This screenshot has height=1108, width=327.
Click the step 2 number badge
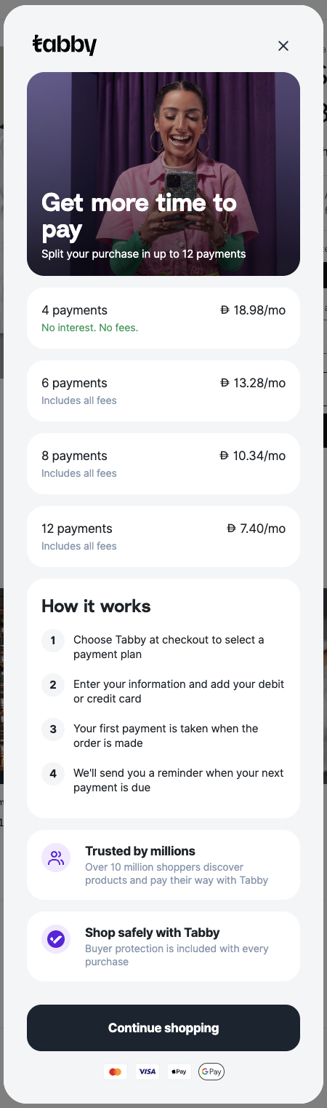coord(53,685)
